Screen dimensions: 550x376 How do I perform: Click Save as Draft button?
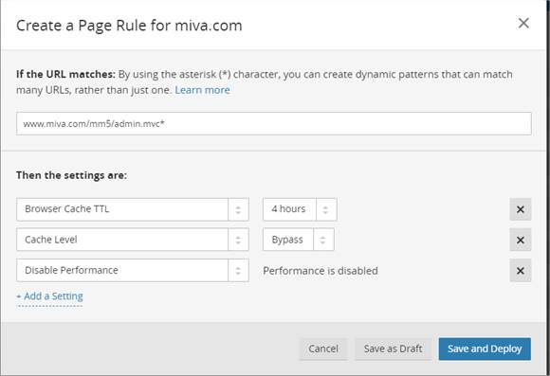[x=393, y=349]
